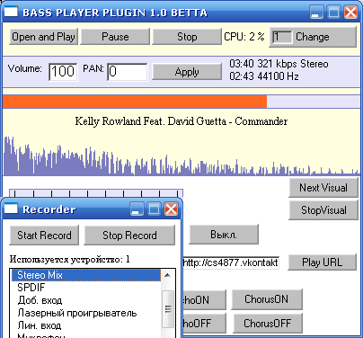Click the CPU: 2 % label
Viewport: 363px width, 338px height.
(x=244, y=37)
